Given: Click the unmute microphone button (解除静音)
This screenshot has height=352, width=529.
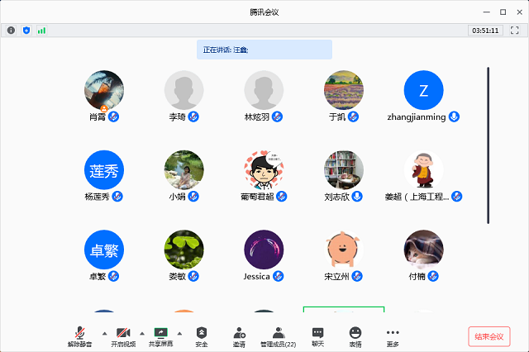Looking at the screenshot, I should click(x=79, y=335).
